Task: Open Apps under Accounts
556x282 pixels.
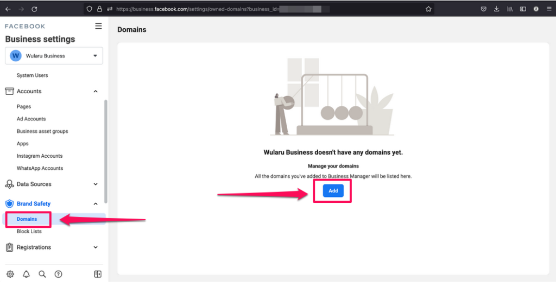Action: (x=23, y=144)
